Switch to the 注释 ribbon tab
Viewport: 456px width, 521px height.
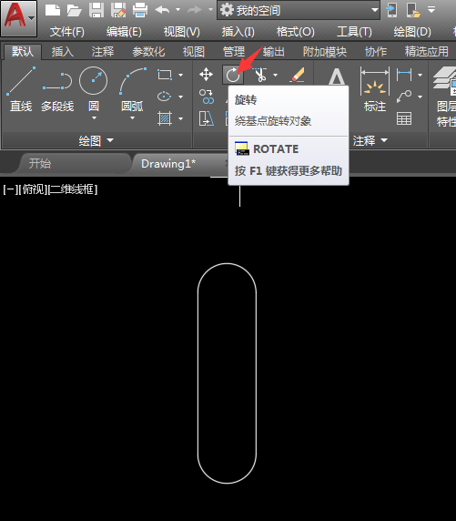(x=103, y=52)
